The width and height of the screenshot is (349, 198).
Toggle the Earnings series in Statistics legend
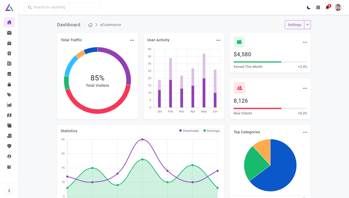pos(211,131)
